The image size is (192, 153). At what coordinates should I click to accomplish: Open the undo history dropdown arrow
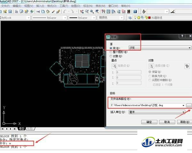point(69,11)
